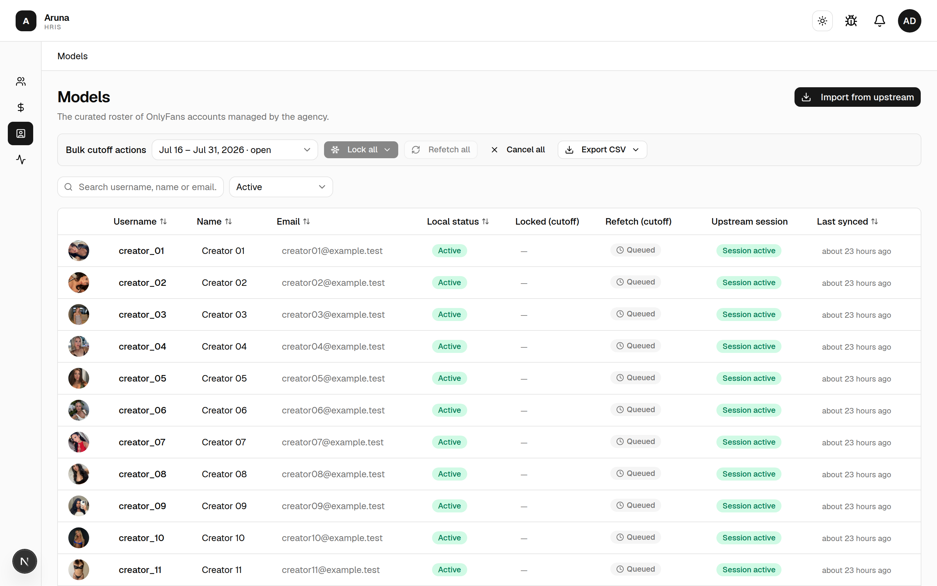Sort by Name column arrows
This screenshot has width=937, height=586.
pos(228,221)
